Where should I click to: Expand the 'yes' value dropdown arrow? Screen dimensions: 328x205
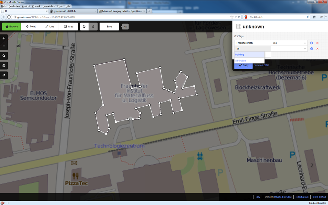305,43
